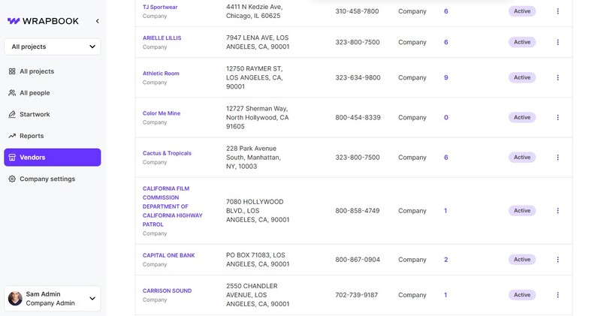The height and width of the screenshot is (316, 601).
Task: Collapse sidebar with the chevron arrow
Action: coord(97,21)
